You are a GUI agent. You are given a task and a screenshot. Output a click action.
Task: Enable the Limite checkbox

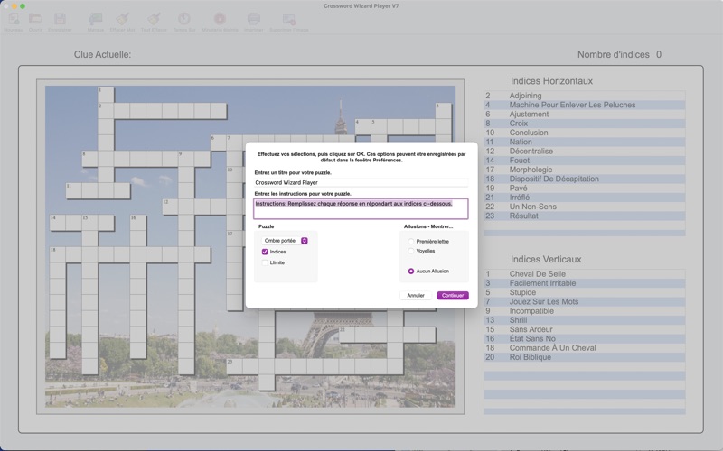[x=265, y=262]
